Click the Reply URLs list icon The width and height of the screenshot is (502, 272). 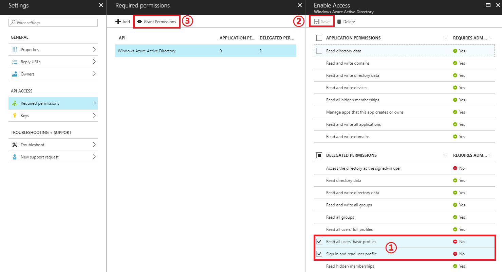tap(15, 62)
